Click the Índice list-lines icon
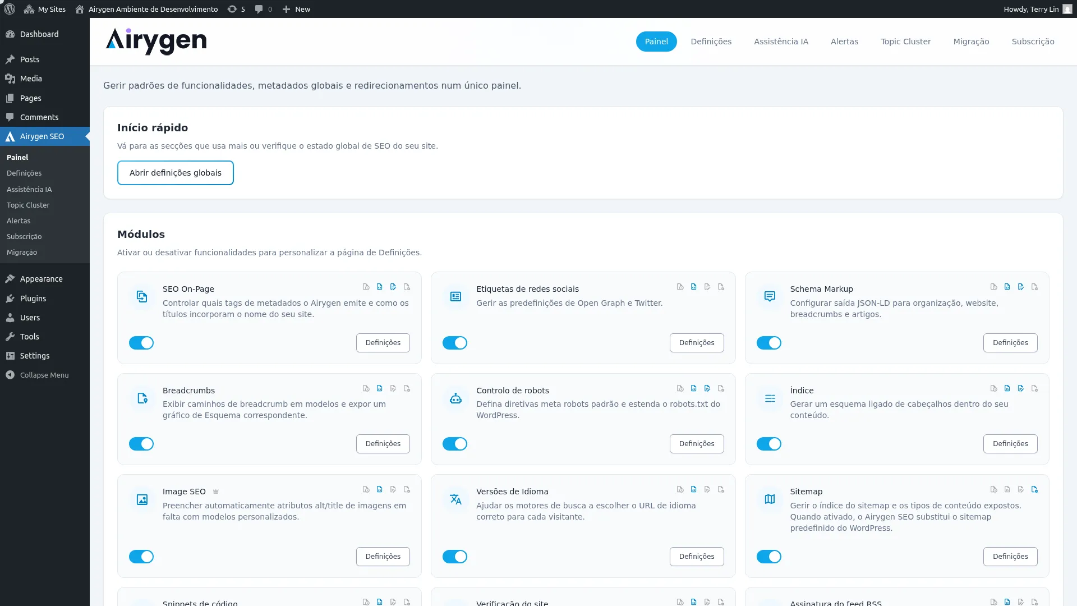Viewport: 1077px width, 606px height. point(770,398)
